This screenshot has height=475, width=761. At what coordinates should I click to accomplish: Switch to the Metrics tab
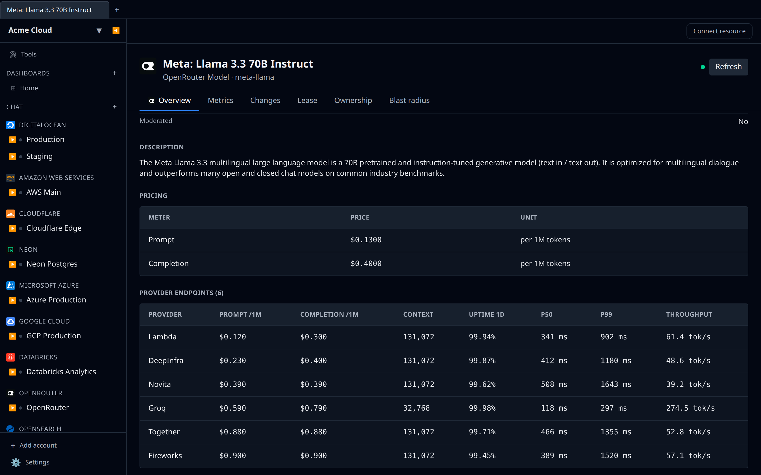220,100
